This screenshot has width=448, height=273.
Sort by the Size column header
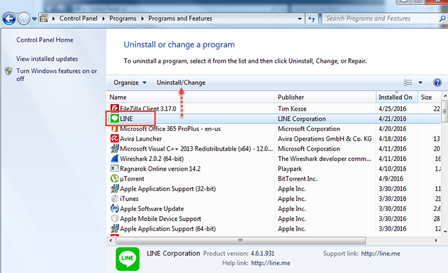tap(429, 97)
